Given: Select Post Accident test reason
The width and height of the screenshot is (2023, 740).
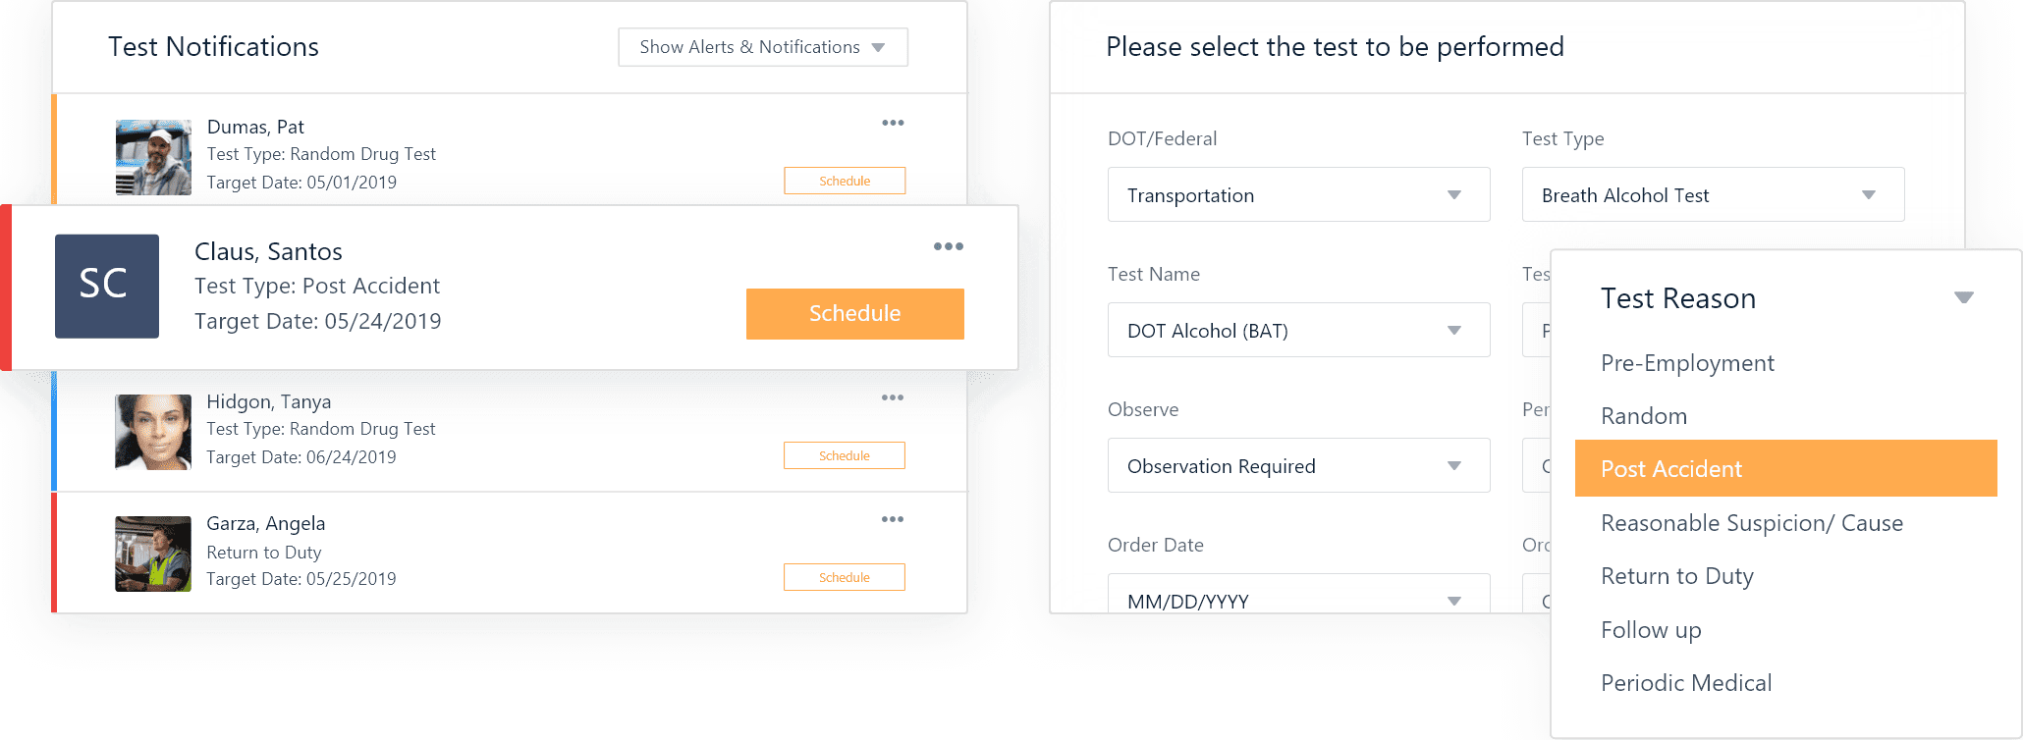Looking at the screenshot, I should click(x=1785, y=468).
